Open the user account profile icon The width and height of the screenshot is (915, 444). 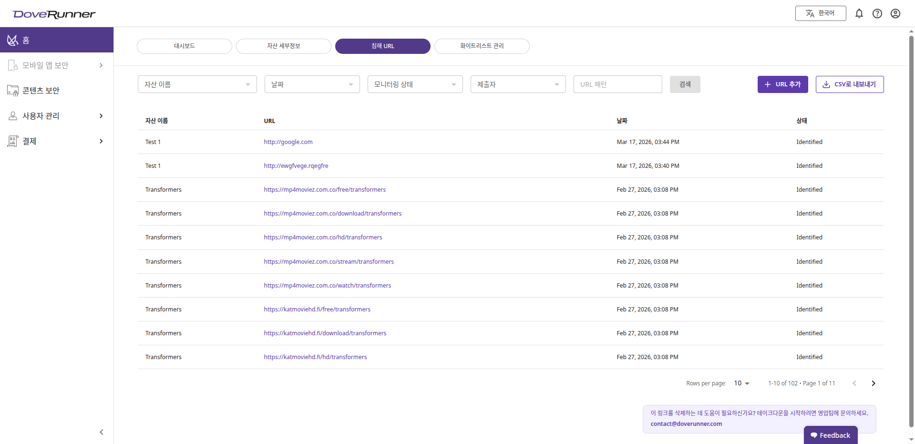(x=895, y=13)
